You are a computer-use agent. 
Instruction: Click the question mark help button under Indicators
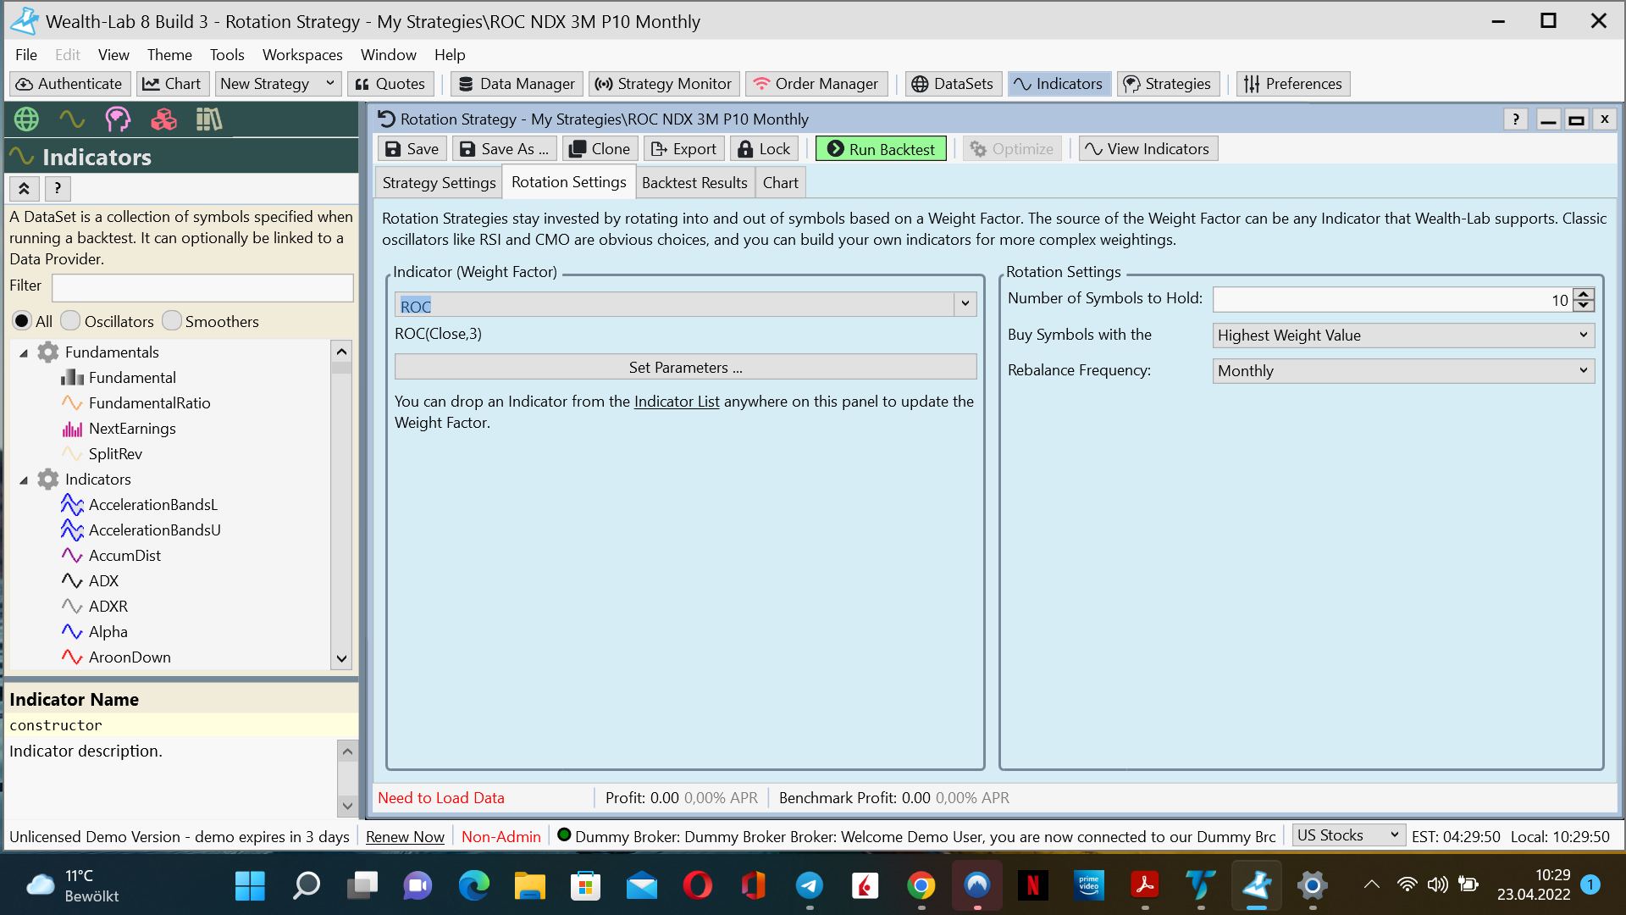[x=57, y=188]
